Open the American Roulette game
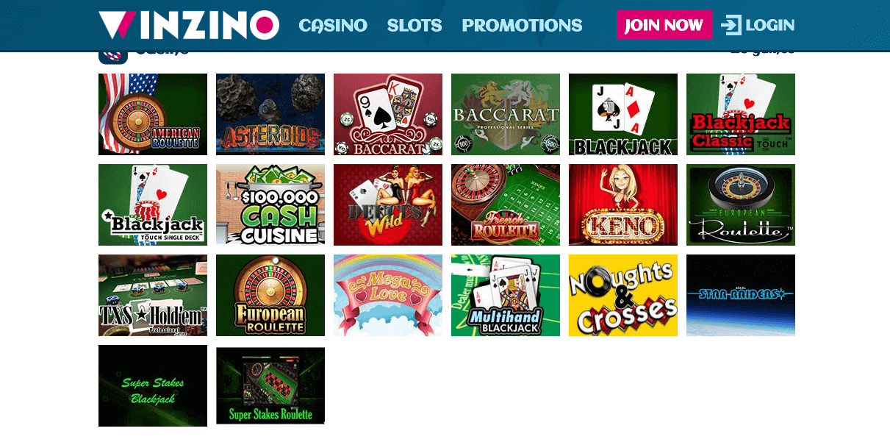 (x=153, y=114)
